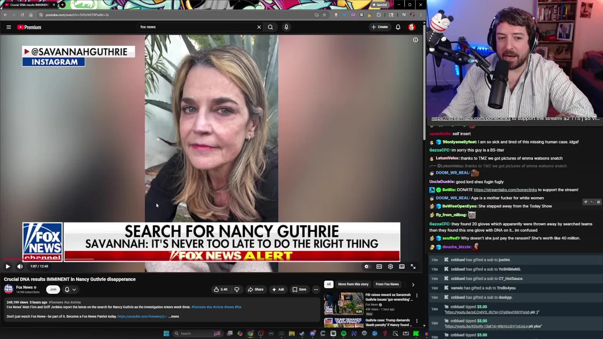Click the Join channel button
Viewport: 603px width, 339px height.
click(x=53, y=290)
